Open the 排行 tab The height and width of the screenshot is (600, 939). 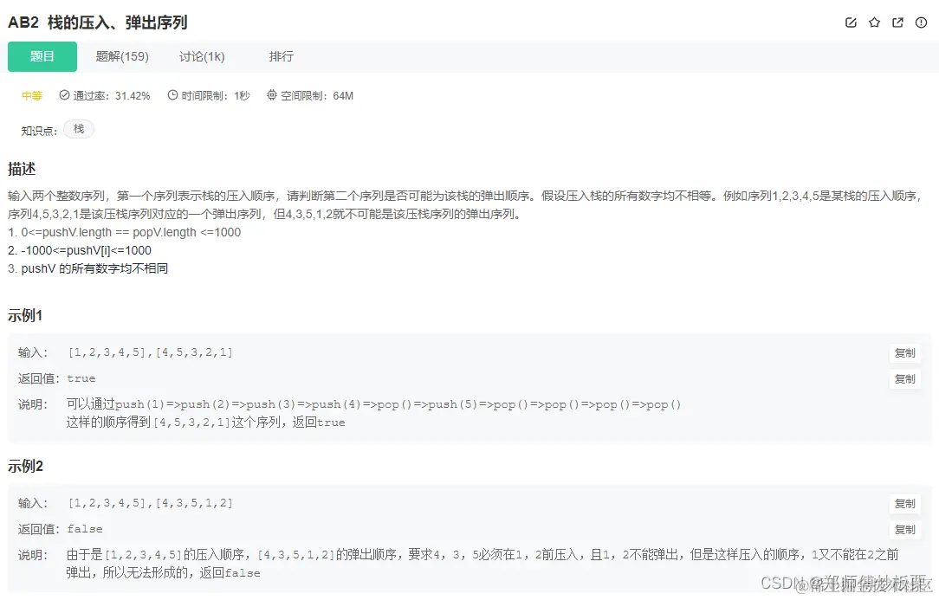click(x=282, y=56)
